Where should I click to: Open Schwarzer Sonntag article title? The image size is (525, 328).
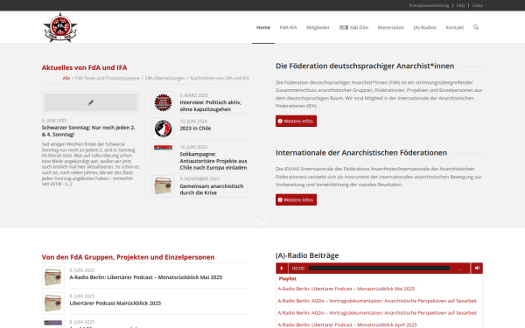point(88,131)
